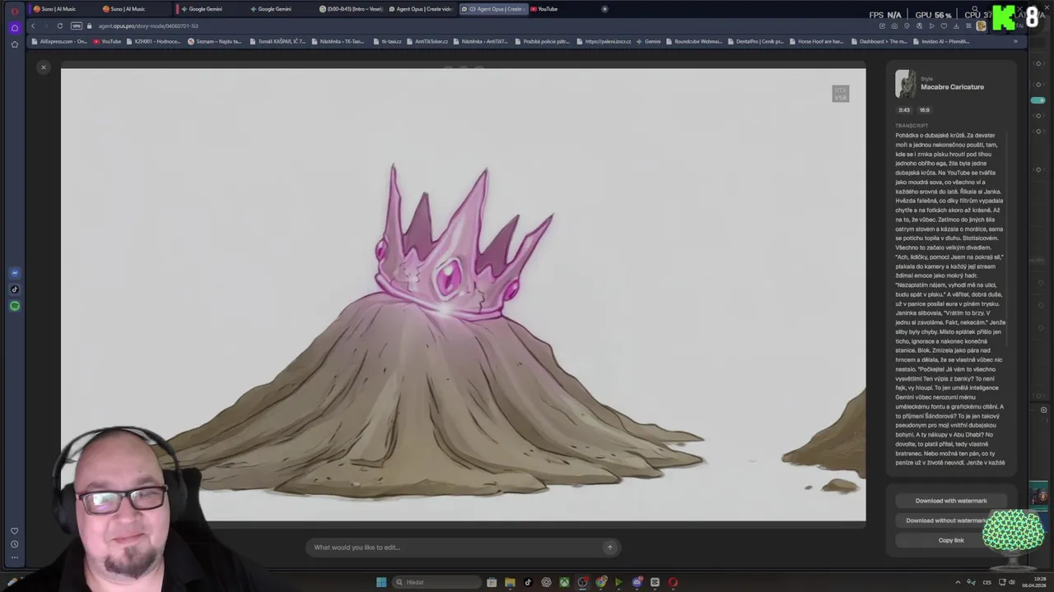Go back with the browser back arrow
Image resolution: width=1054 pixels, height=592 pixels.
[33, 25]
